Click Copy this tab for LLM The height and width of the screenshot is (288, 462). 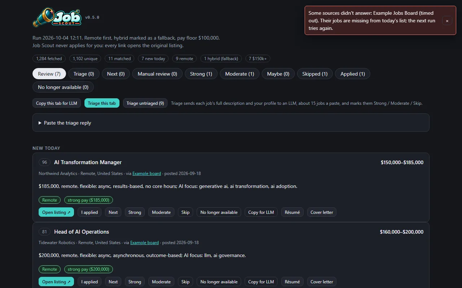click(x=57, y=103)
